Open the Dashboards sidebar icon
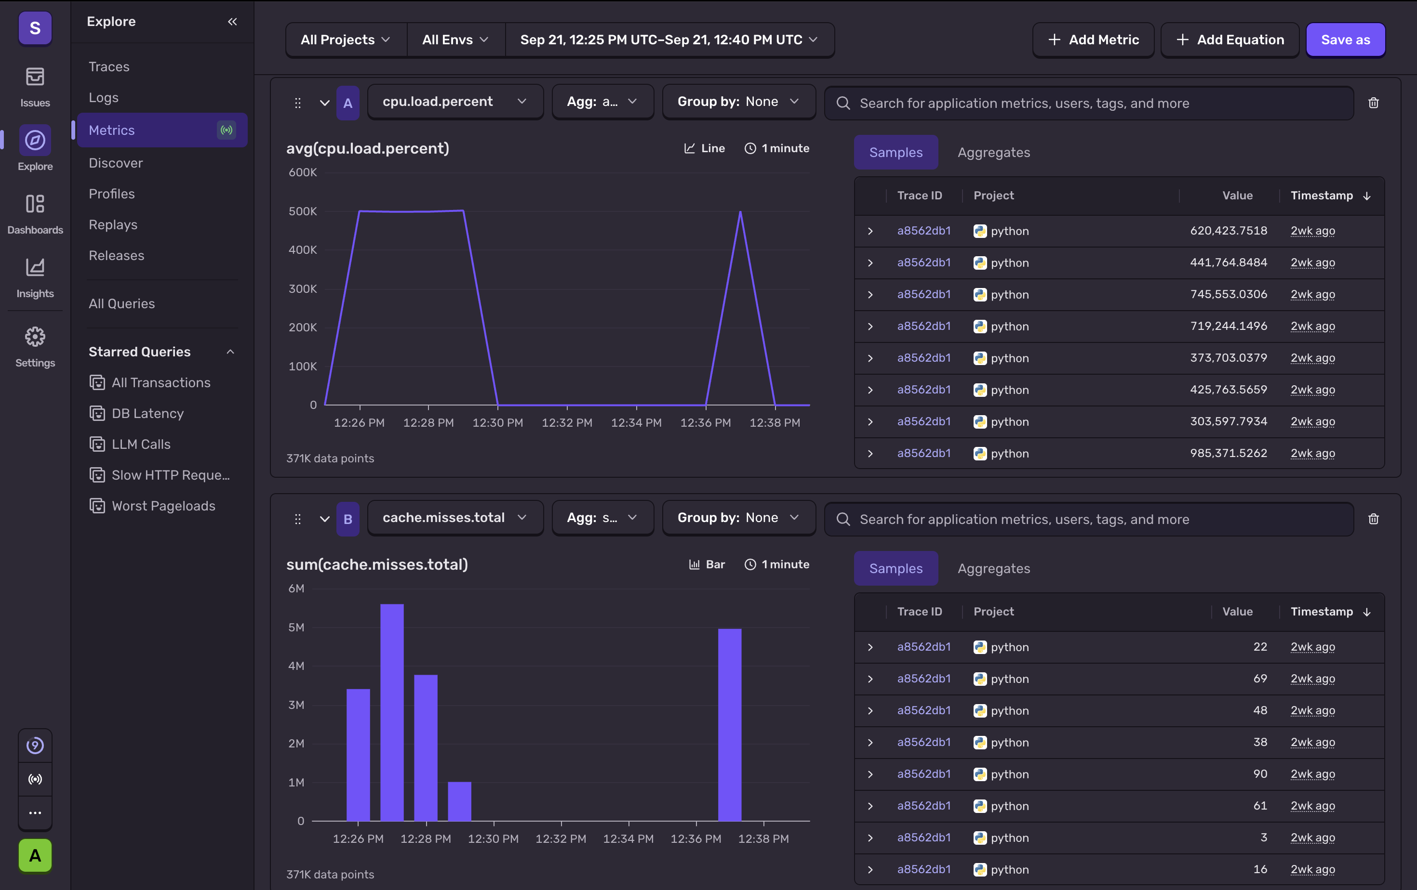Viewport: 1417px width, 890px height. [x=35, y=214]
